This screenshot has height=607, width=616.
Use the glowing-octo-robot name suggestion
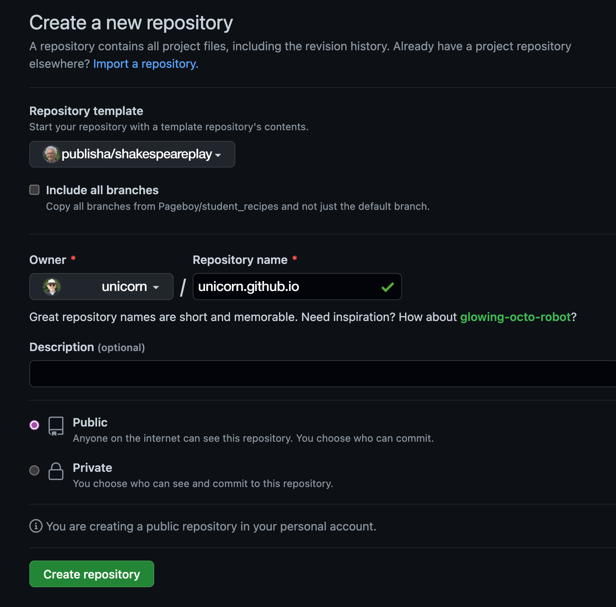click(515, 317)
